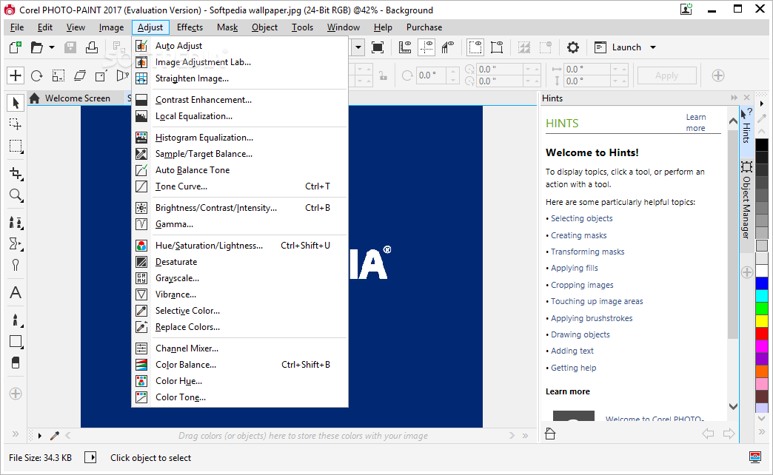Open the folder dropdown arrow
The height and width of the screenshot is (475, 773).
coord(52,47)
